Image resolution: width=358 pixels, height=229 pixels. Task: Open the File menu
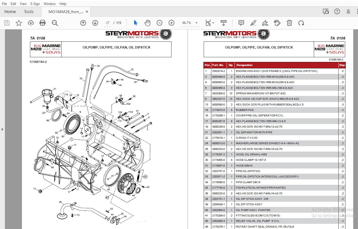pyautogui.click(x=4, y=4)
